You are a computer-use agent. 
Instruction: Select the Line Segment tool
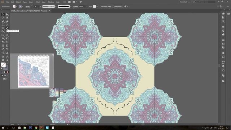7,25
